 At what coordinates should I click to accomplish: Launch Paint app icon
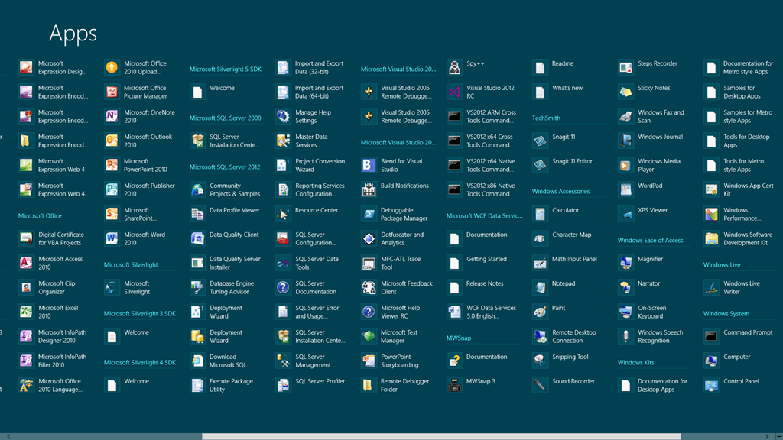point(540,312)
